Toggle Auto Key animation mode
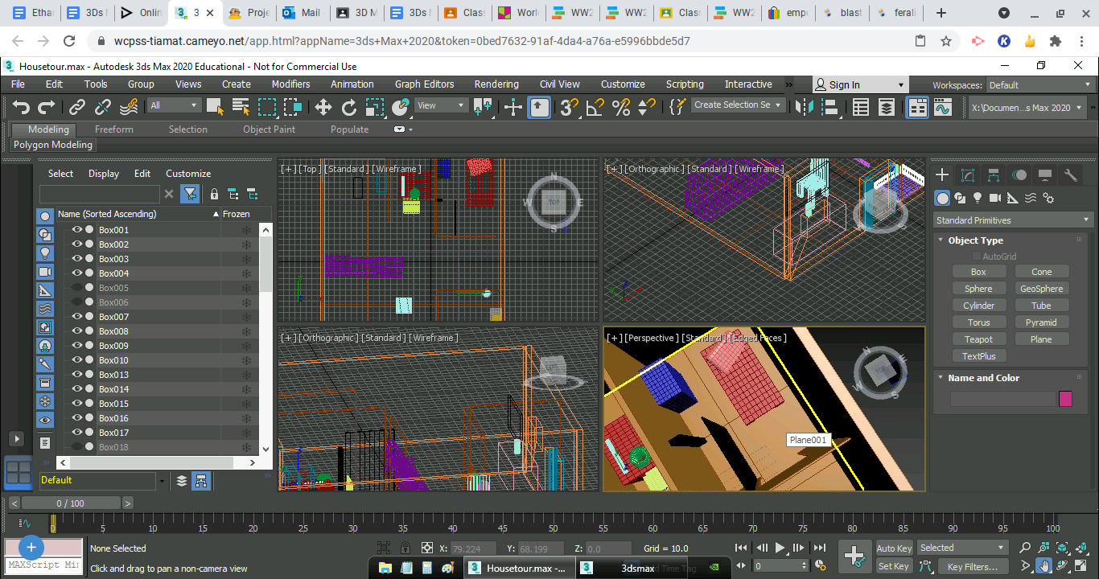 pos(894,548)
